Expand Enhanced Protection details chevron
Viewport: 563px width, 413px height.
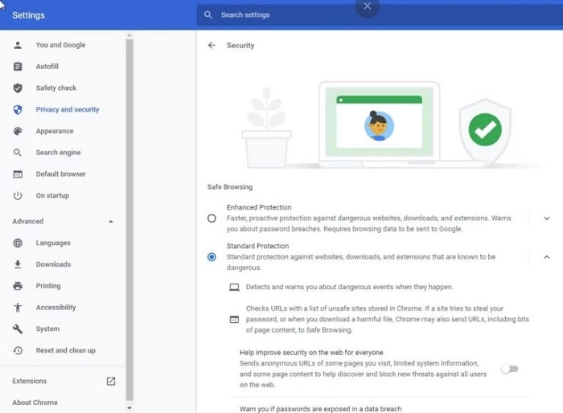click(546, 218)
